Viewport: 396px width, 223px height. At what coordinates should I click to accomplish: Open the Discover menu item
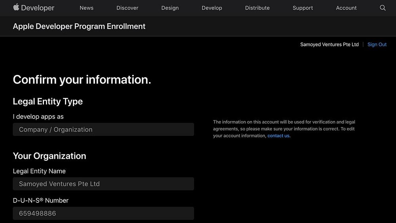127,8
